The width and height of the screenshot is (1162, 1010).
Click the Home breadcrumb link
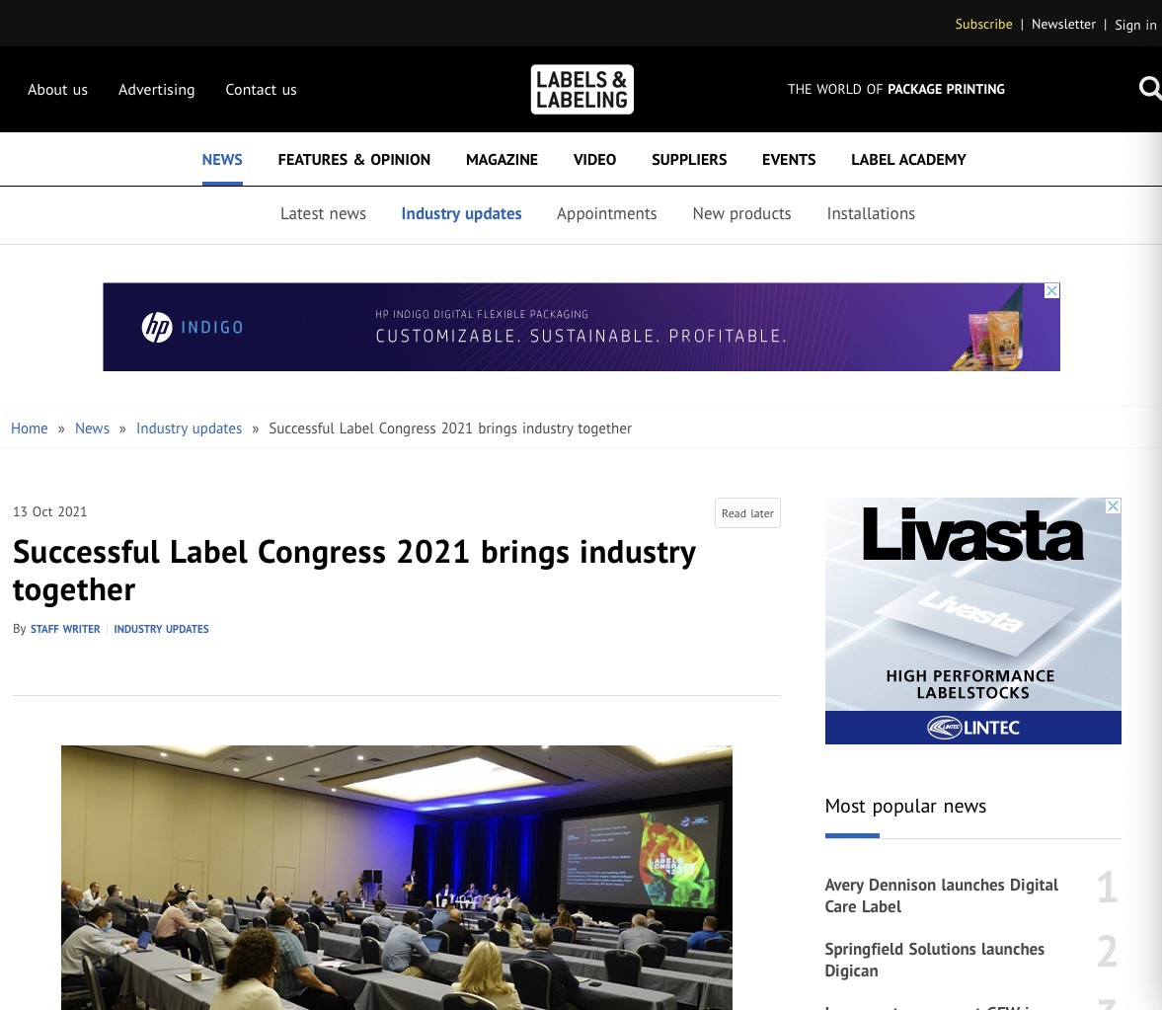point(29,427)
